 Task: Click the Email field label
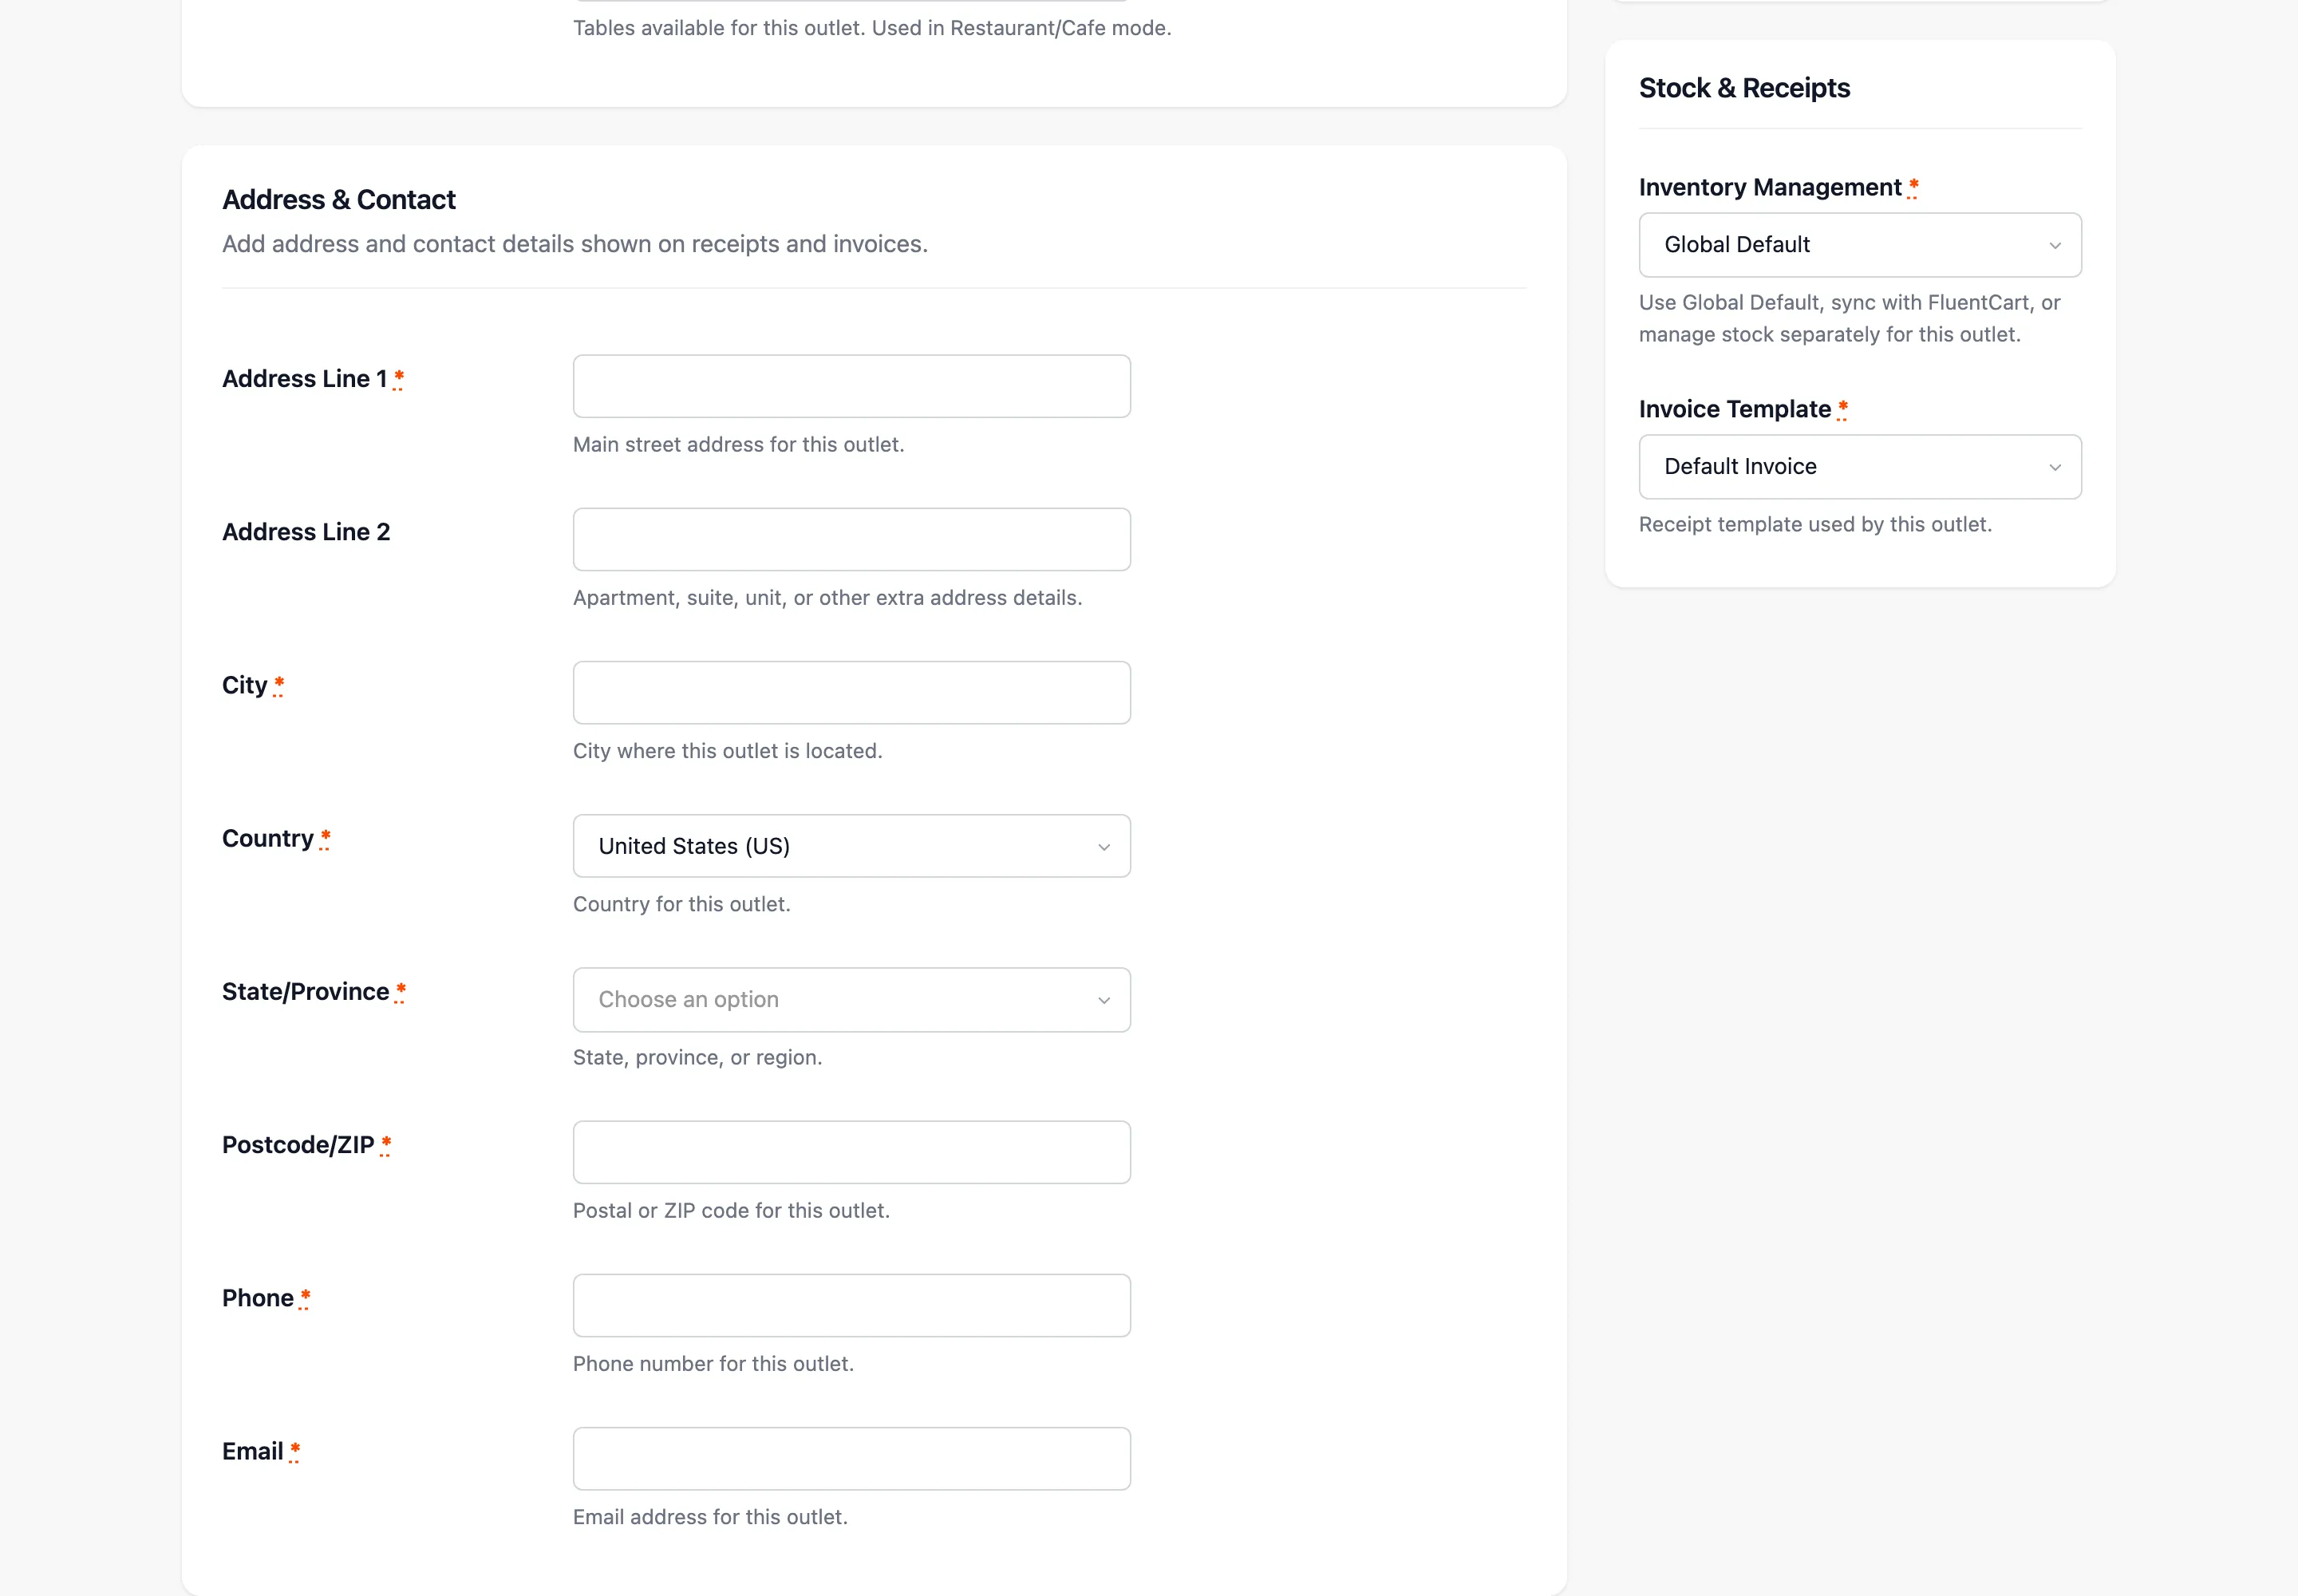click(x=253, y=1451)
